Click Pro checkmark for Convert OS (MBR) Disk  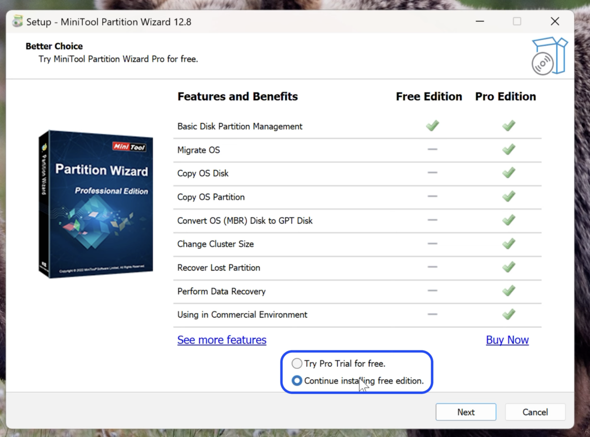coord(508,220)
